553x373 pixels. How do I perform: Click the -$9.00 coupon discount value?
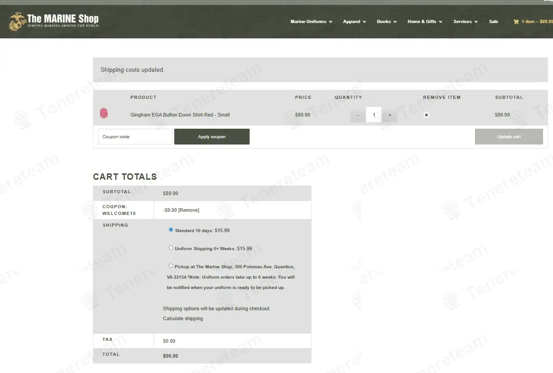(x=170, y=210)
